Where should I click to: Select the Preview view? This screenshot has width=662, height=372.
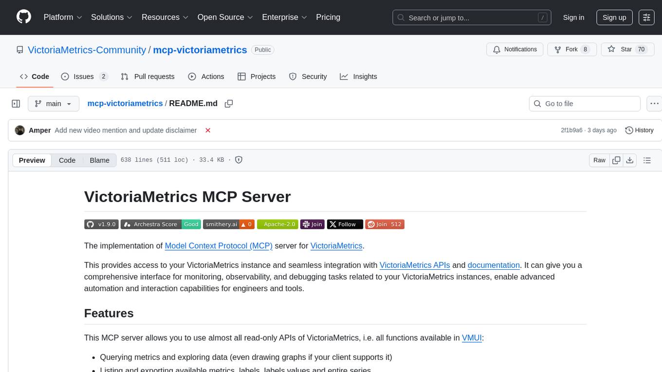[32, 160]
